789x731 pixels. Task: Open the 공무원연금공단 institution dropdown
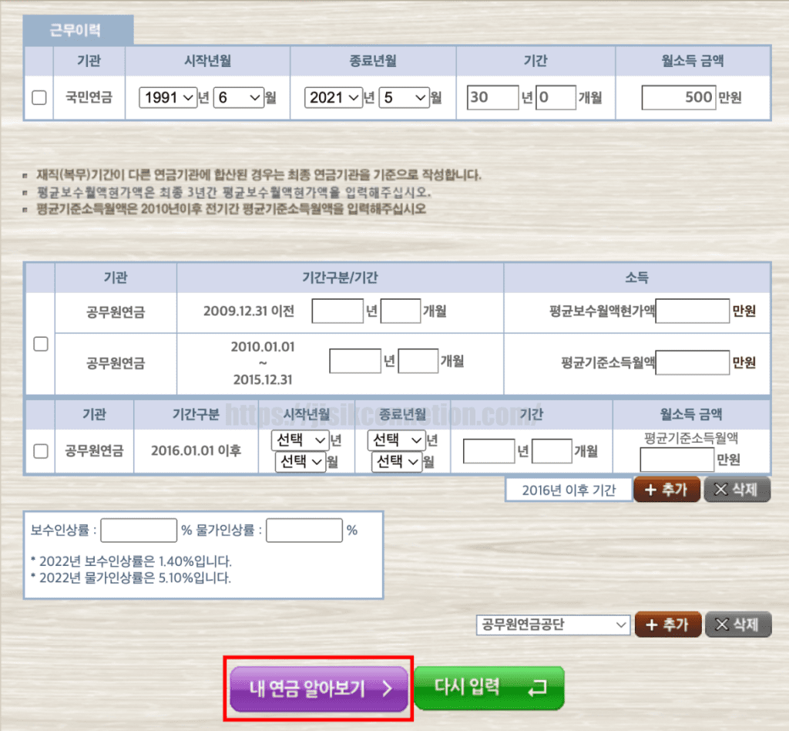click(x=553, y=625)
